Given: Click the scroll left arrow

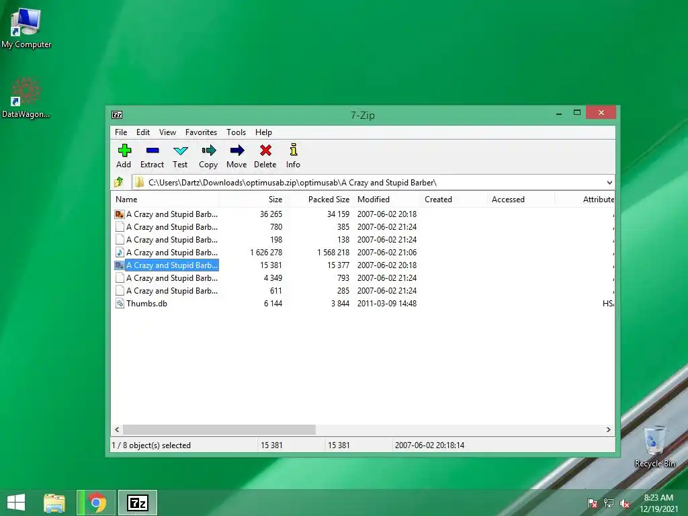Looking at the screenshot, I should [x=117, y=429].
